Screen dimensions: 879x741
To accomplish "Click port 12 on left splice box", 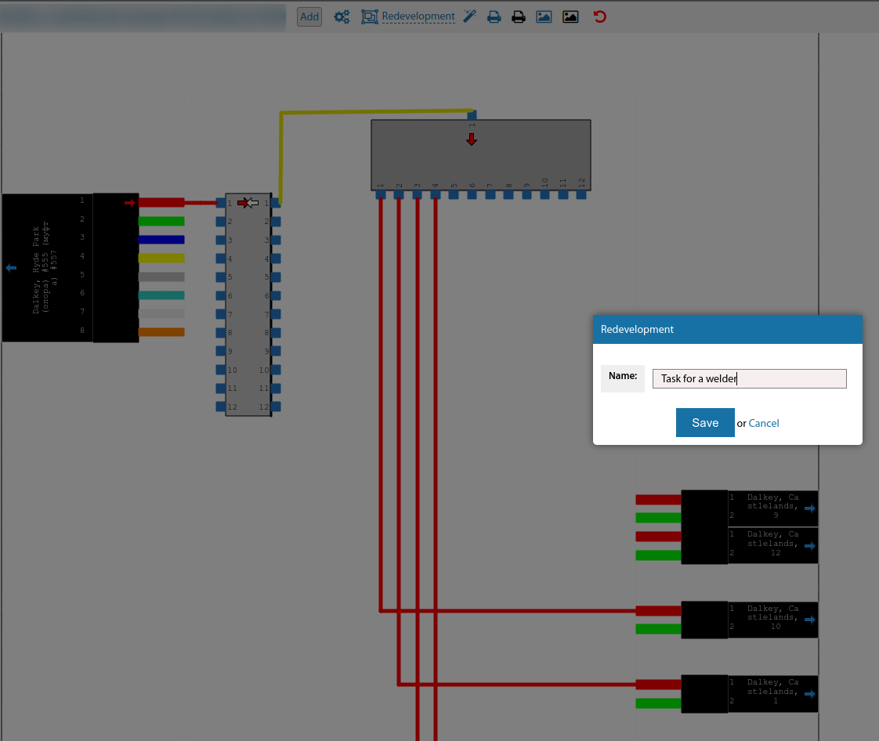I will [x=221, y=407].
